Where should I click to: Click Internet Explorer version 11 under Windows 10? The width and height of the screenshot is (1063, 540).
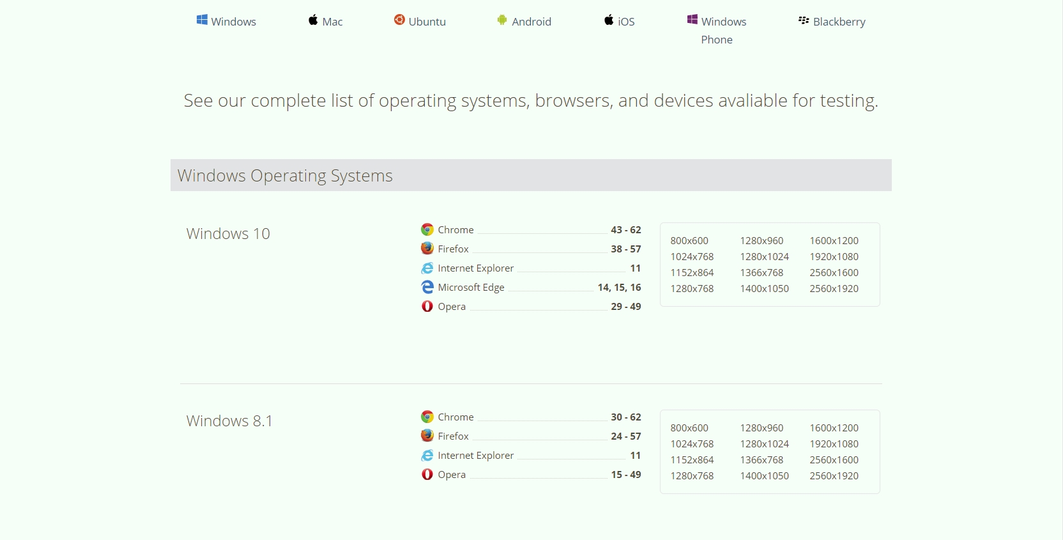(636, 268)
